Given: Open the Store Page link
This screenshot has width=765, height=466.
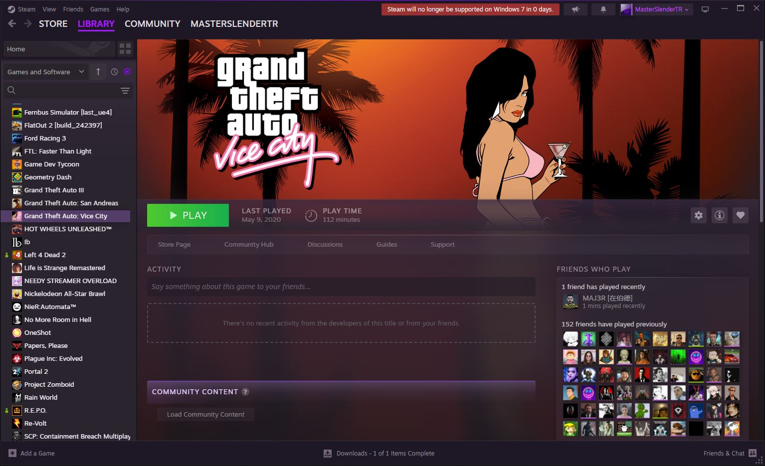Looking at the screenshot, I should 174,244.
